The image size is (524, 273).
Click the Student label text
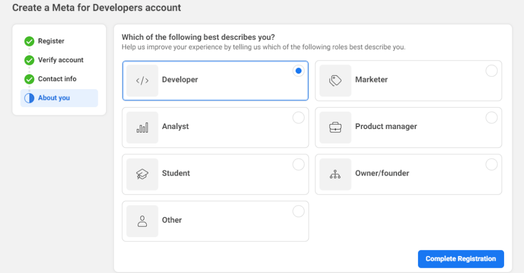pyautogui.click(x=176, y=173)
